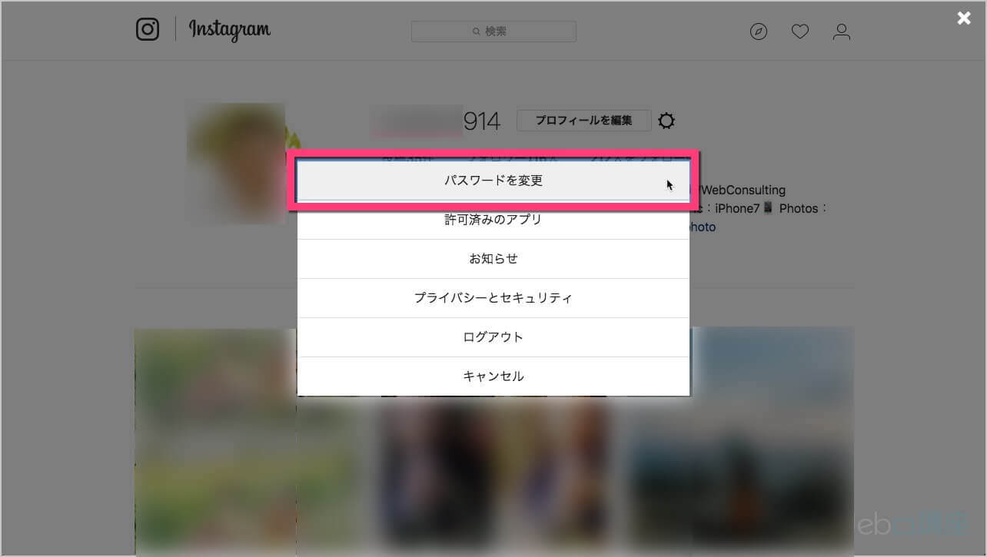This screenshot has height=557, width=987.
Task: Click the Instagram wordmark logo
Action: (x=230, y=30)
